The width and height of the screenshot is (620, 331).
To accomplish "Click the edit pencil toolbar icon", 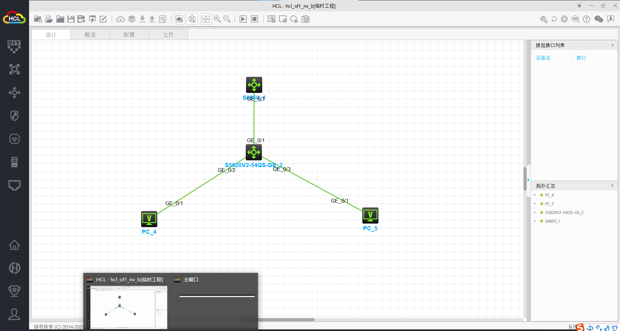I will point(103,19).
